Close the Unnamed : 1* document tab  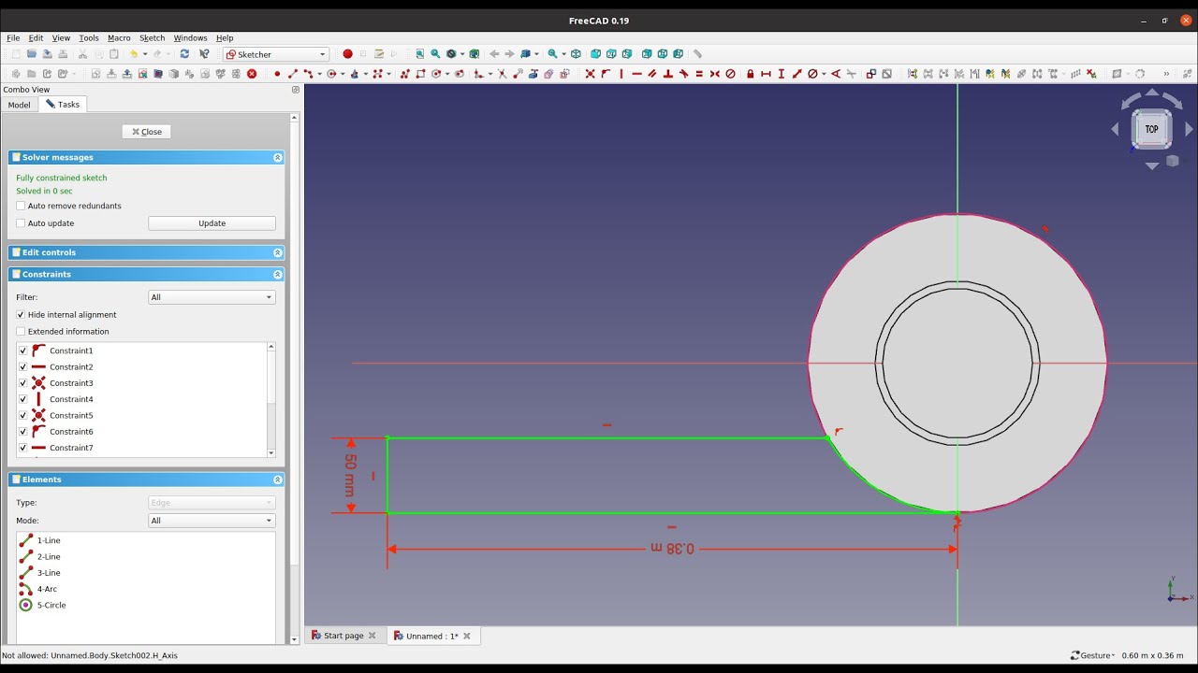(467, 636)
